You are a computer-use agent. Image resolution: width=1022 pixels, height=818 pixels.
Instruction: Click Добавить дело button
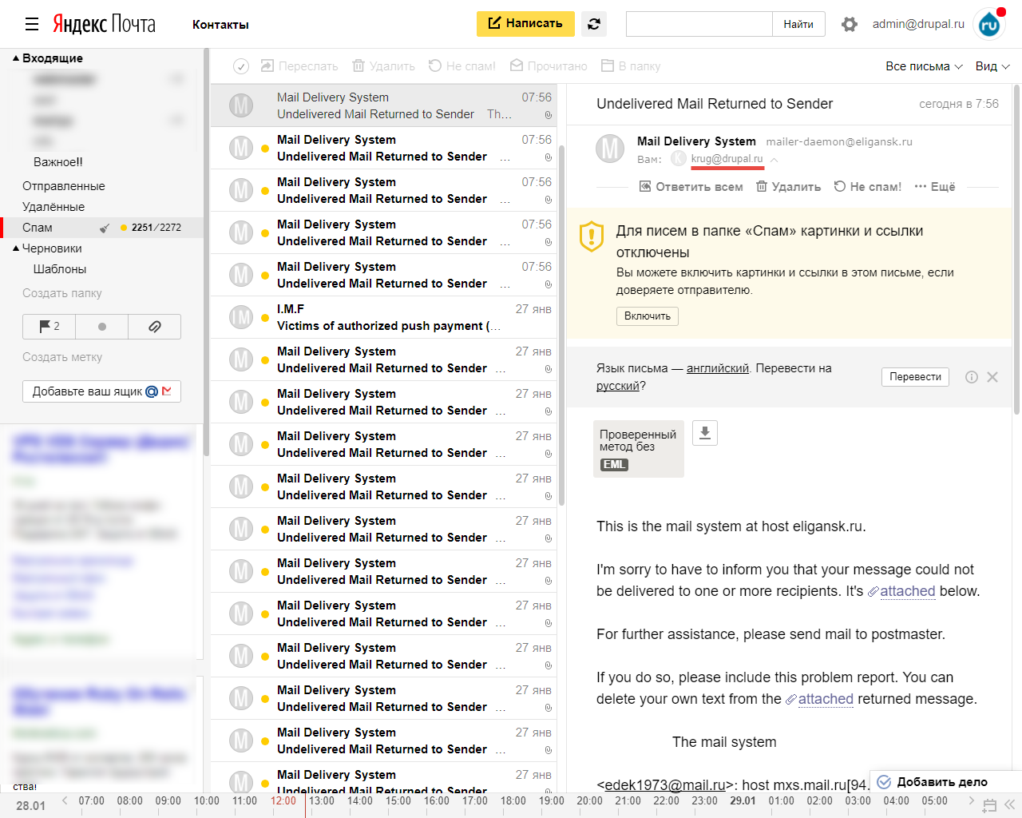(x=933, y=782)
